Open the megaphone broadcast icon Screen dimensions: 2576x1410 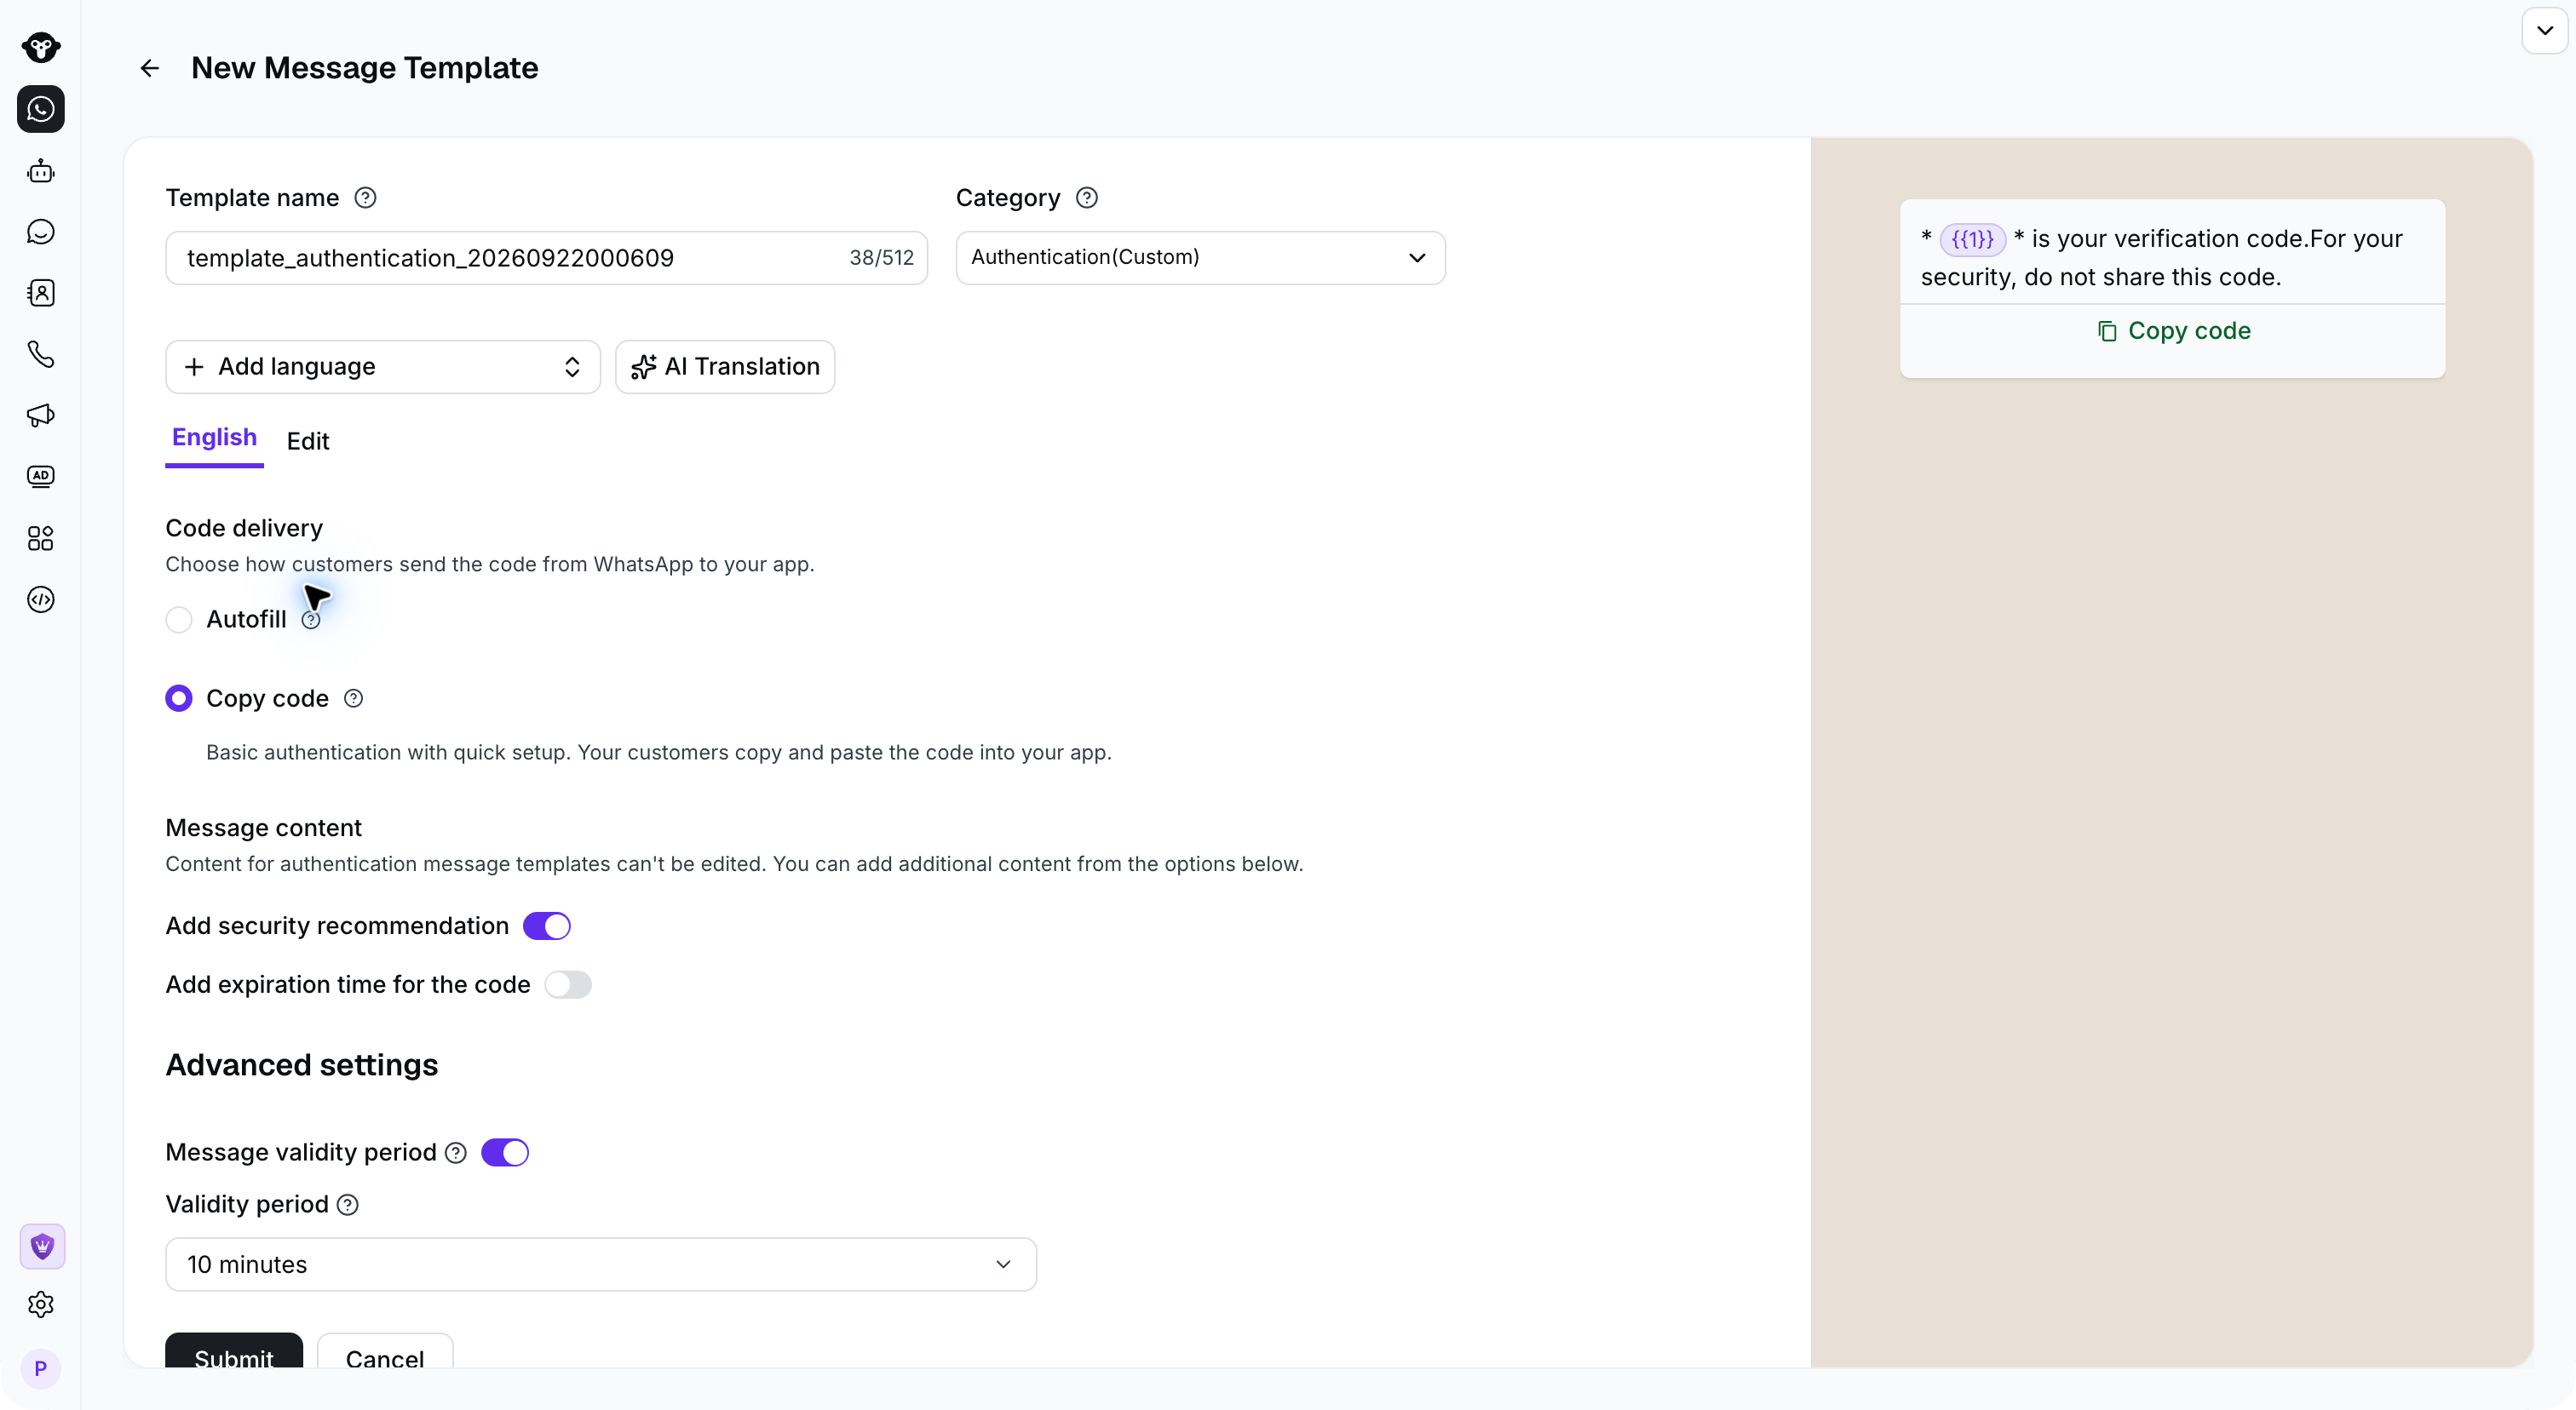click(41, 416)
